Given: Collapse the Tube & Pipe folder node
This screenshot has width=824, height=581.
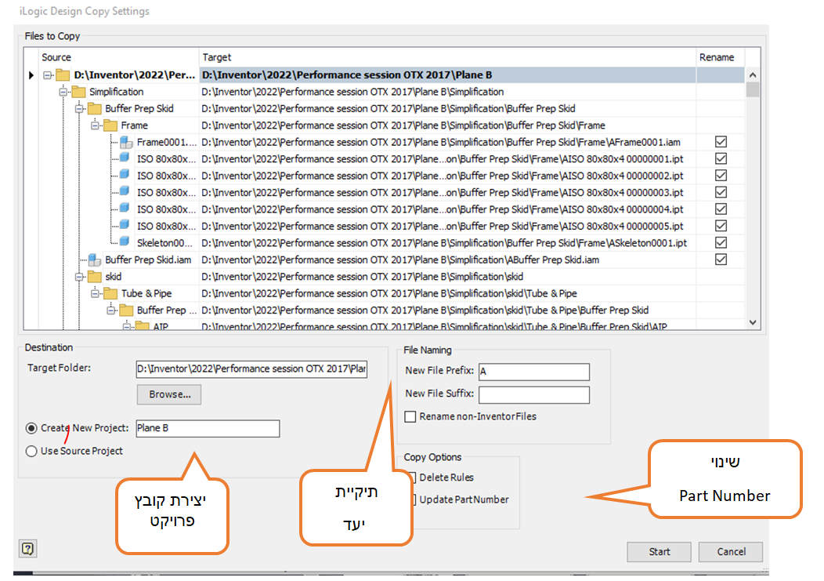Looking at the screenshot, I should [95, 294].
